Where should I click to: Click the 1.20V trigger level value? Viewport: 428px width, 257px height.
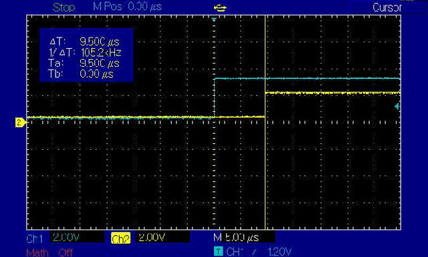tap(280, 252)
